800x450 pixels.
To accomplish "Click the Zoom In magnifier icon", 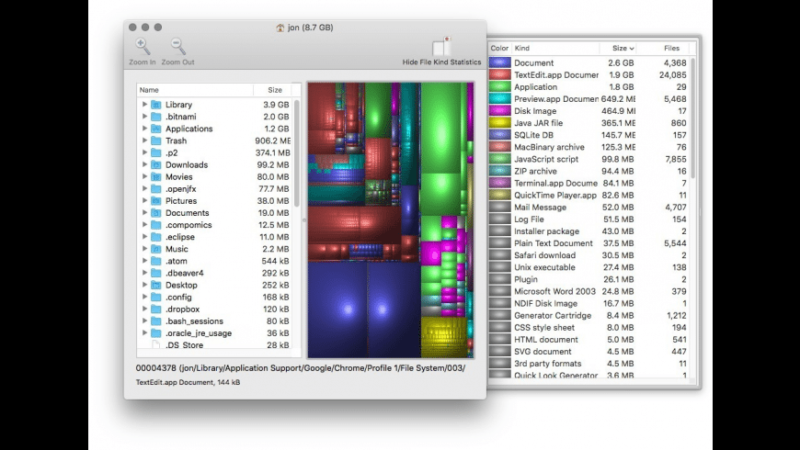I will [143, 46].
